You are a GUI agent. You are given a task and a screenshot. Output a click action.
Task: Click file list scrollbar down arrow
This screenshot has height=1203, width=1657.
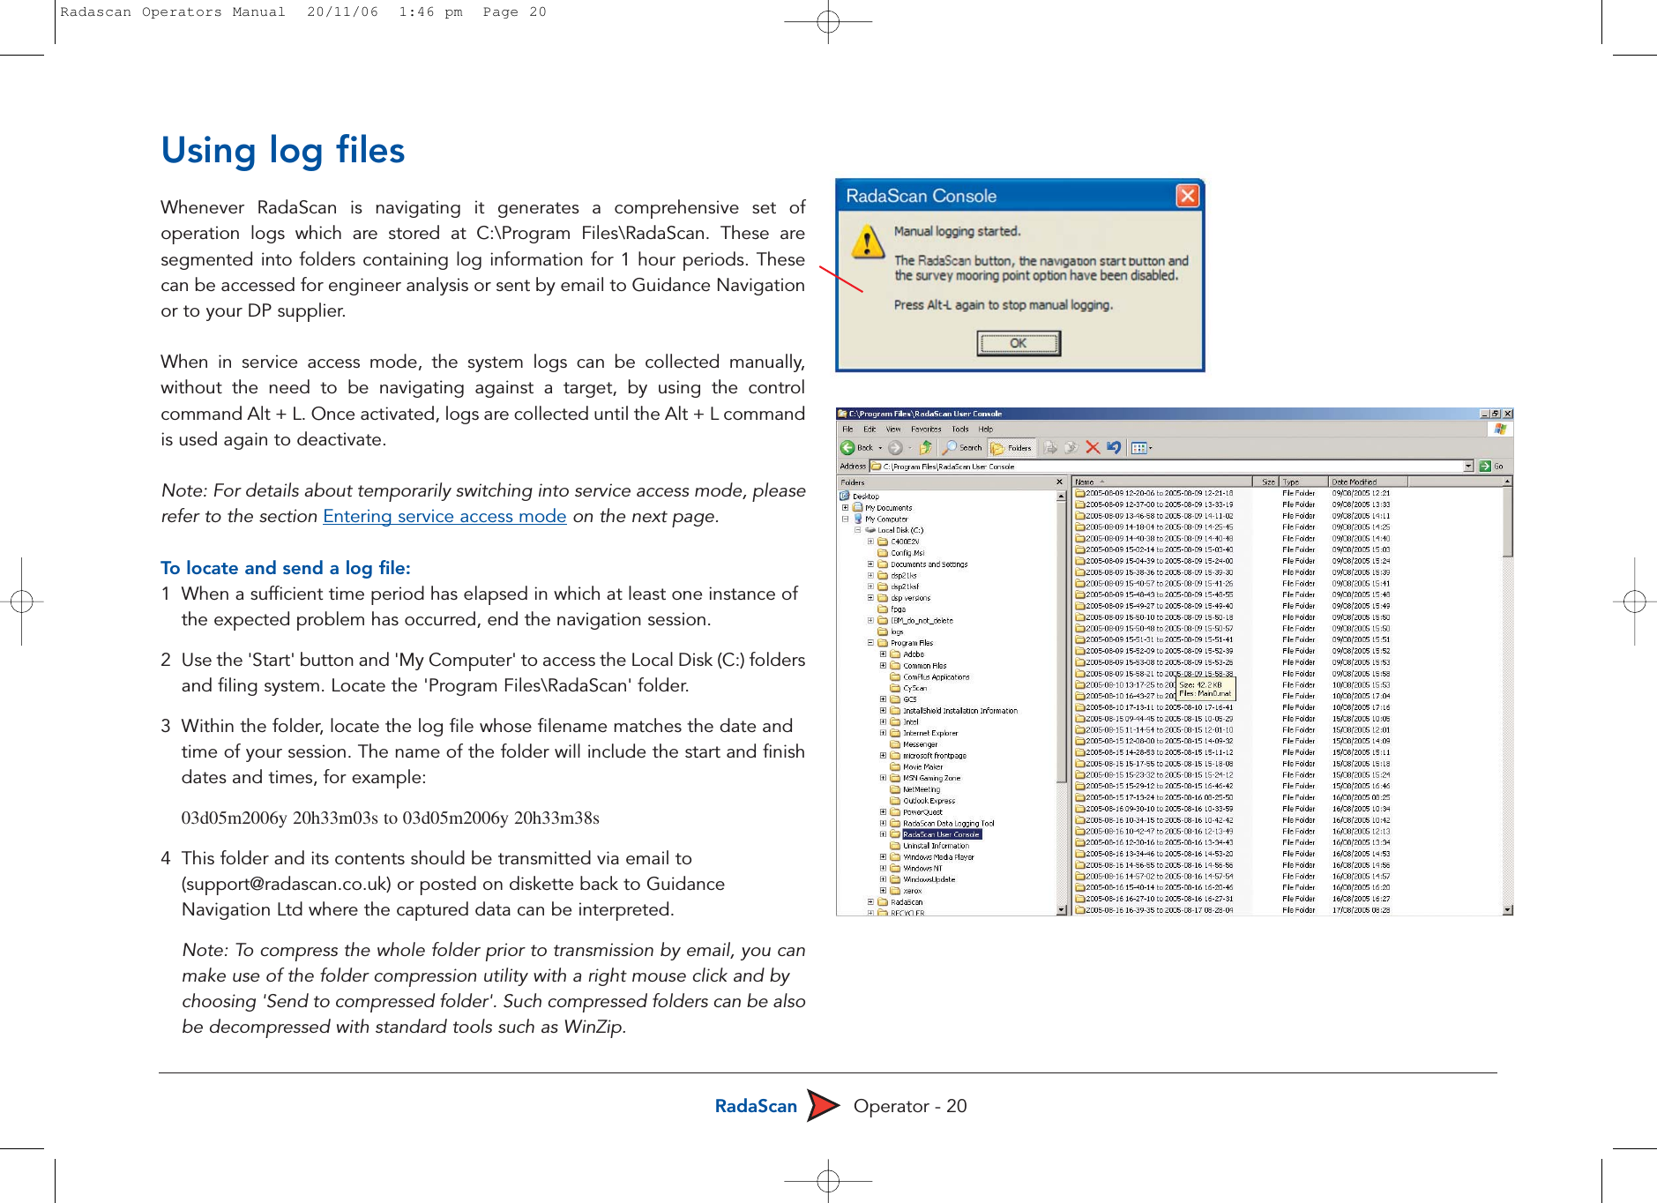(x=1507, y=909)
